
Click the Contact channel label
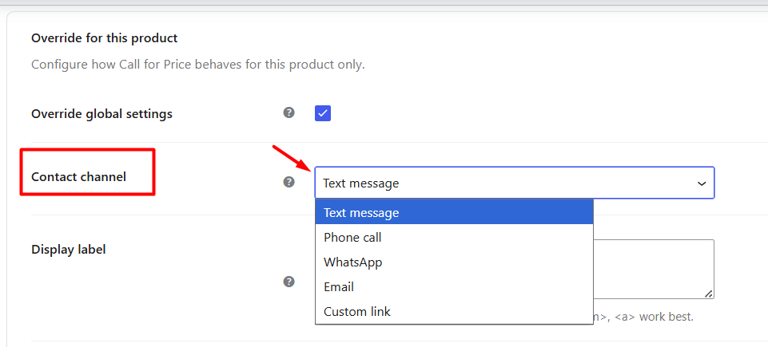(x=79, y=176)
